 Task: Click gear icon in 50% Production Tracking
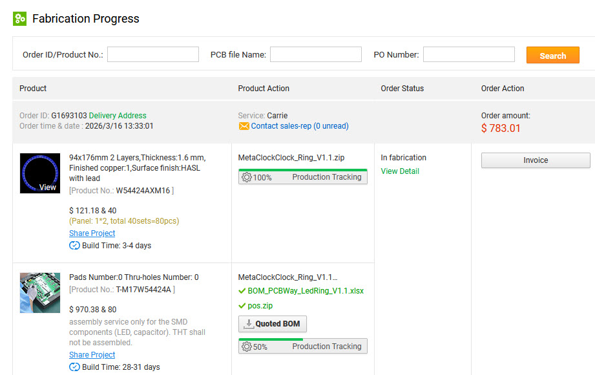point(247,347)
